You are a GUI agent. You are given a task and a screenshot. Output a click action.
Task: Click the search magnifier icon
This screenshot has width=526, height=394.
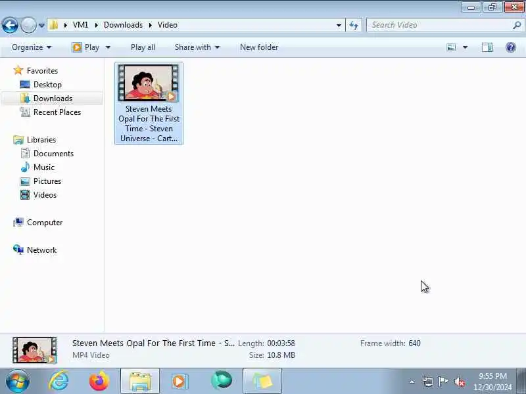coord(517,25)
